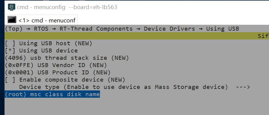The height and width of the screenshot is (115, 269).
Task: Click the (NEW) tag beside Using USB host
Action: pyautogui.click(x=83, y=43)
